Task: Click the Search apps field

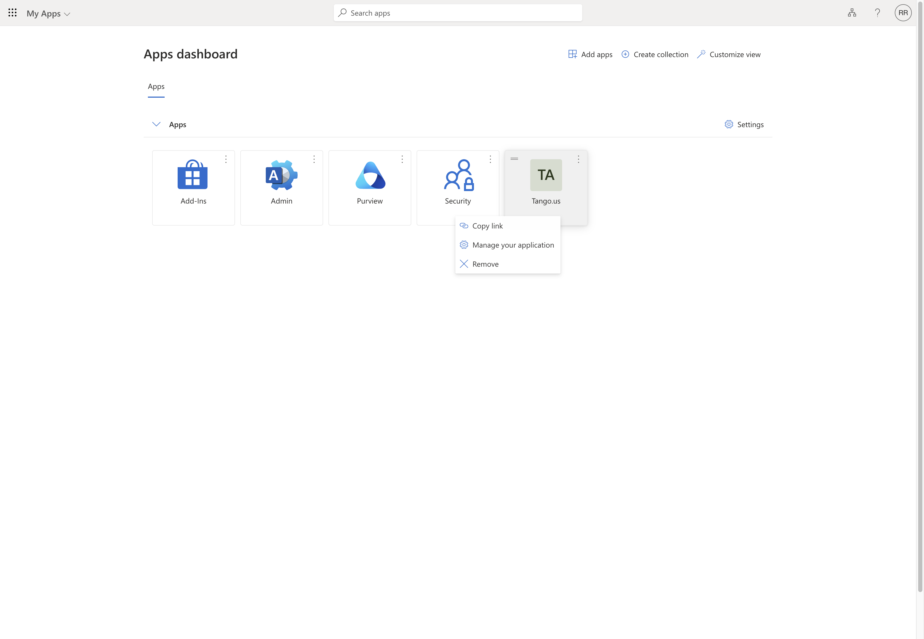Action: point(458,13)
